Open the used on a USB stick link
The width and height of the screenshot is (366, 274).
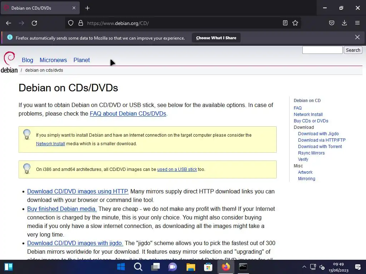coord(177,169)
